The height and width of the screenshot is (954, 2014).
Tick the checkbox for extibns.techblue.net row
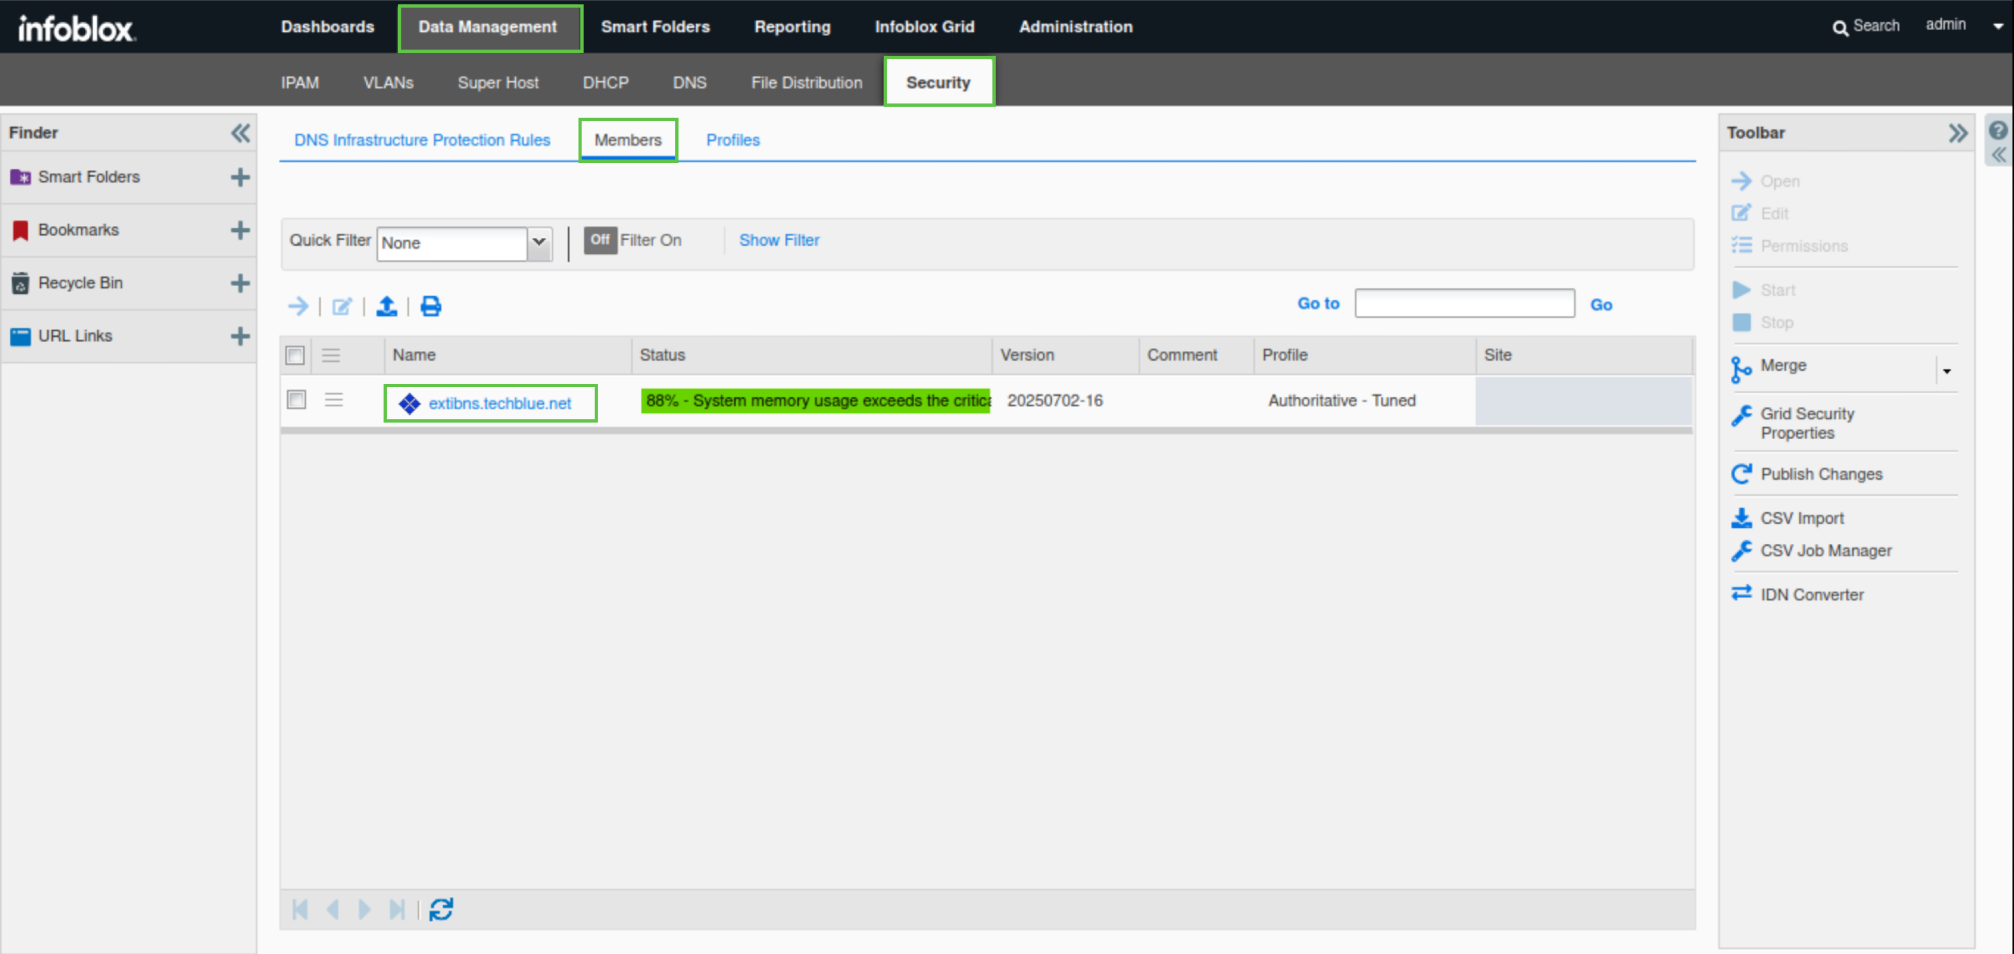pyautogui.click(x=296, y=399)
